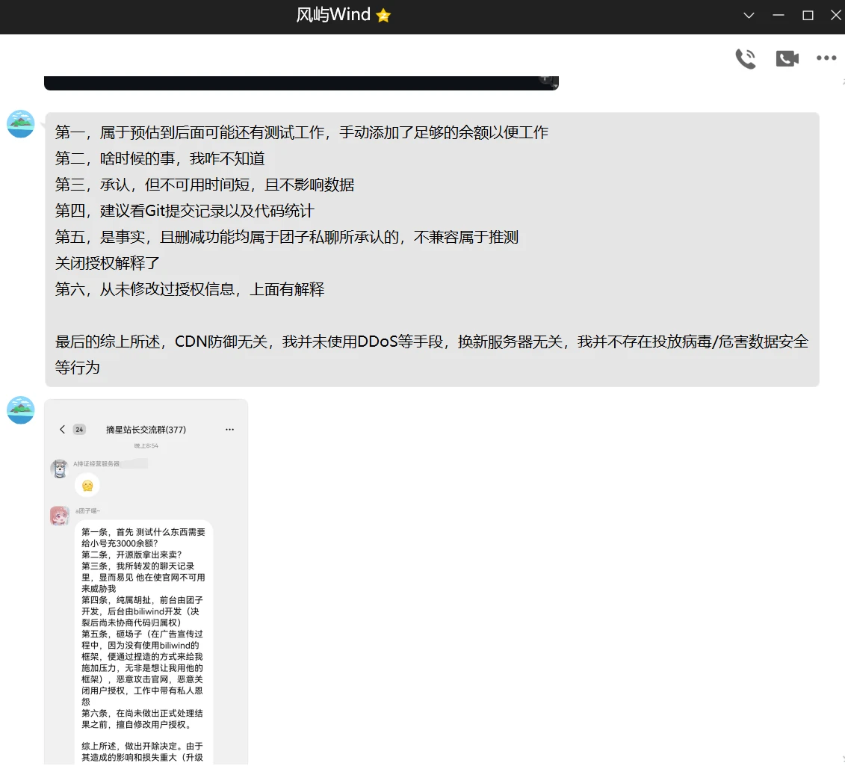Image resolution: width=845 pixels, height=766 pixels.
Task: Click the unread badge showing 24
Action: click(x=79, y=430)
